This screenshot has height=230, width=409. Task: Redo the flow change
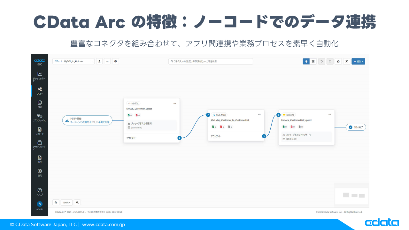point(330,61)
